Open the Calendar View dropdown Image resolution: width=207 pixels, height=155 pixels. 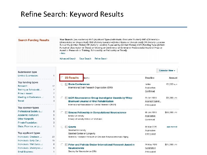click(x=167, y=70)
